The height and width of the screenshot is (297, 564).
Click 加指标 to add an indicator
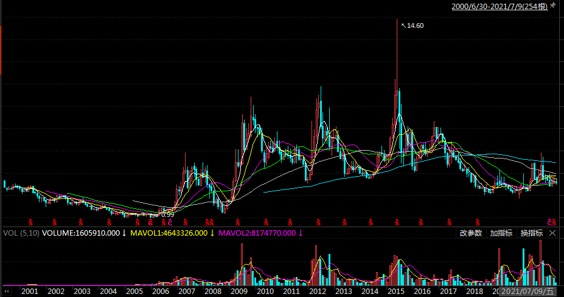point(501,233)
